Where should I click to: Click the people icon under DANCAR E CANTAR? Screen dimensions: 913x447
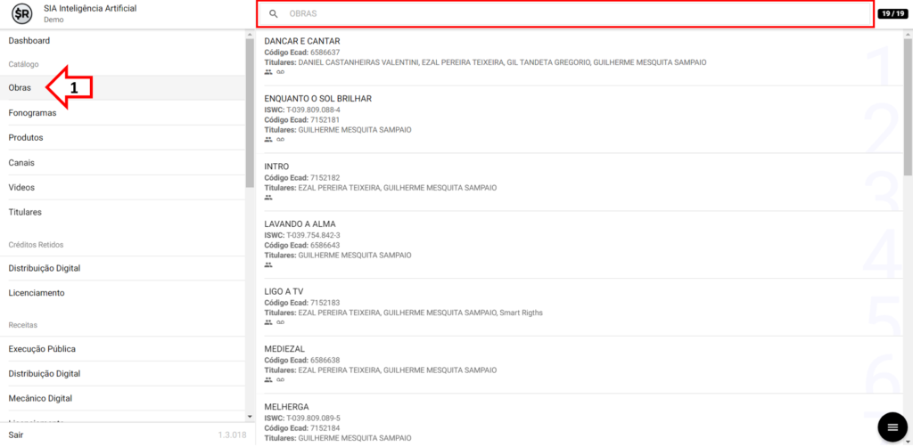click(268, 72)
